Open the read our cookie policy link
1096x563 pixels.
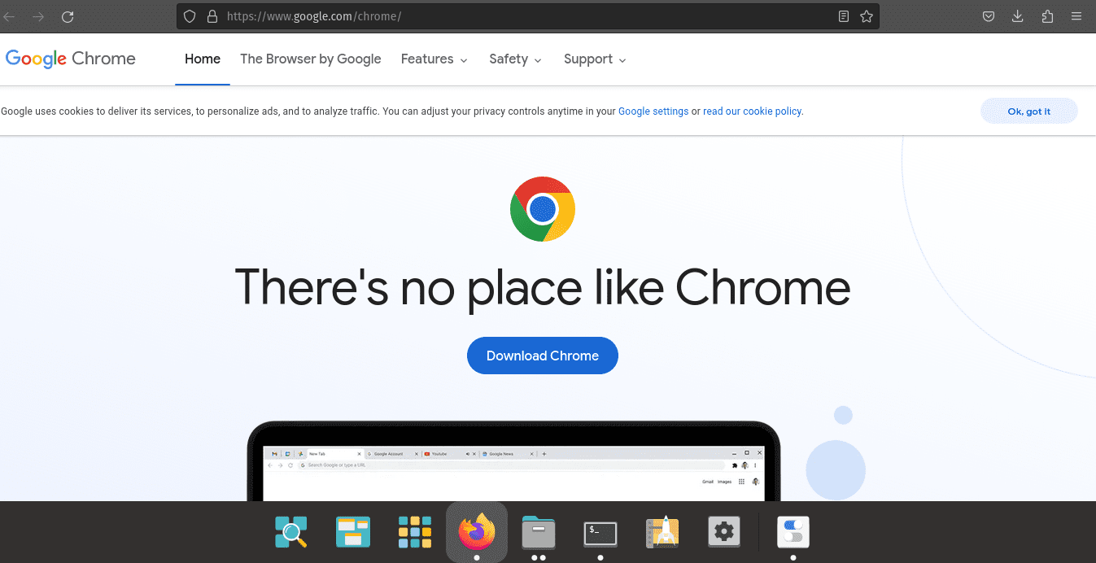pos(752,111)
